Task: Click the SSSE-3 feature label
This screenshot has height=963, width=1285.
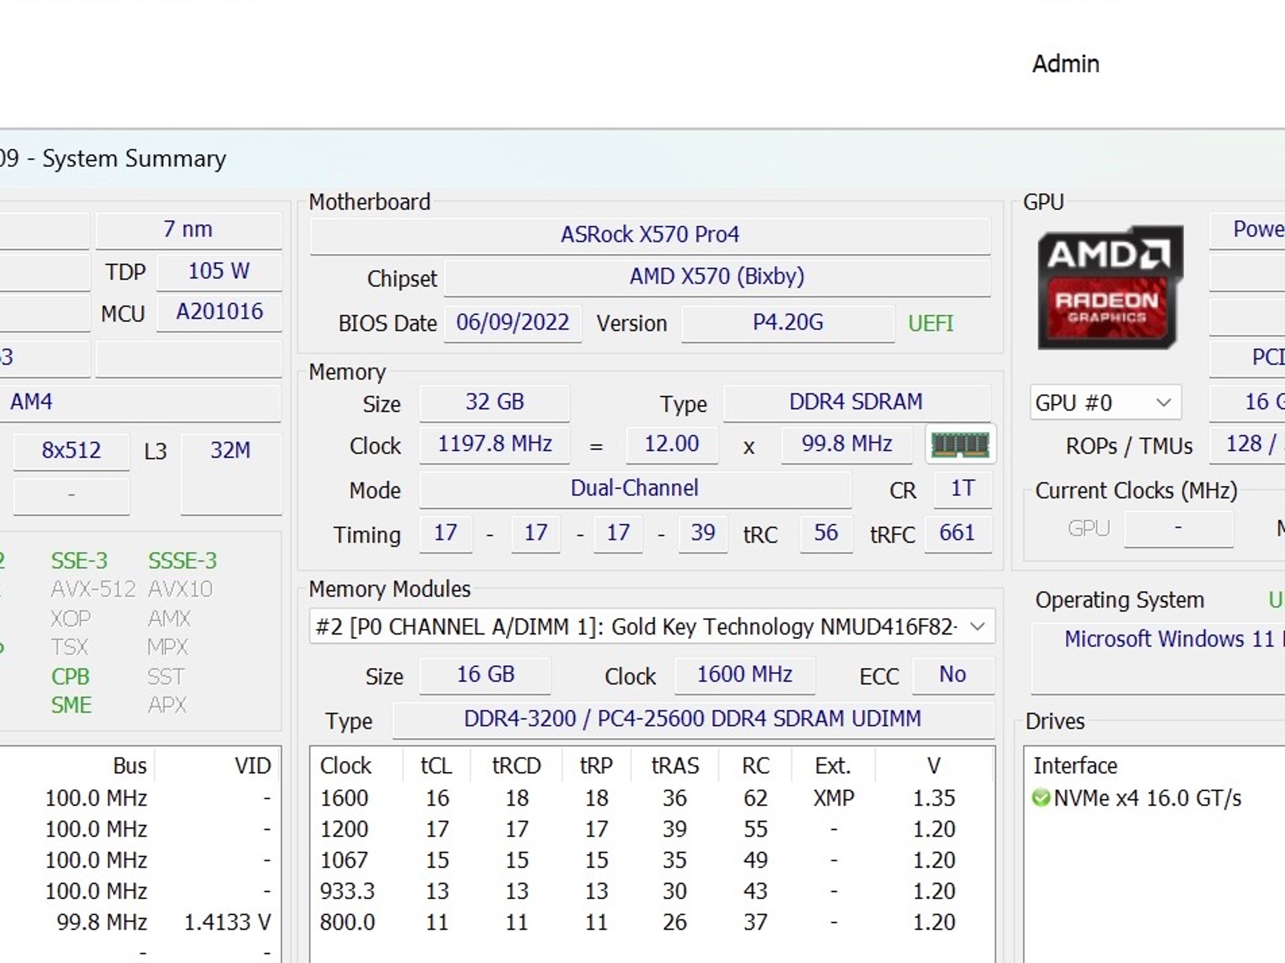Action: tap(183, 560)
